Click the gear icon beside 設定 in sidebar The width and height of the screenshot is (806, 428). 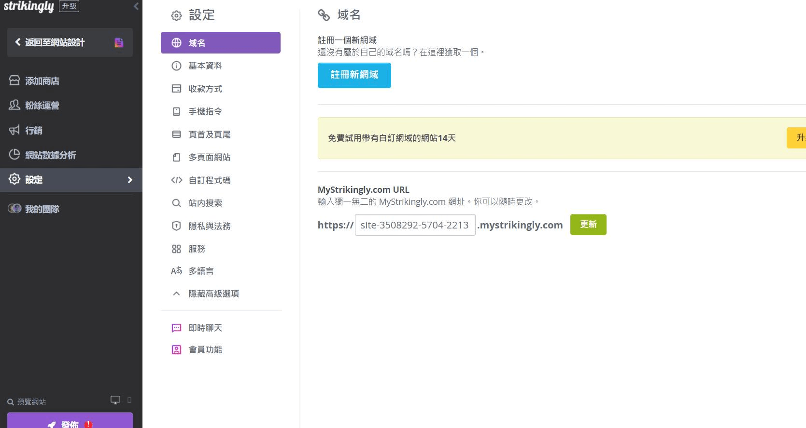pyautogui.click(x=14, y=179)
